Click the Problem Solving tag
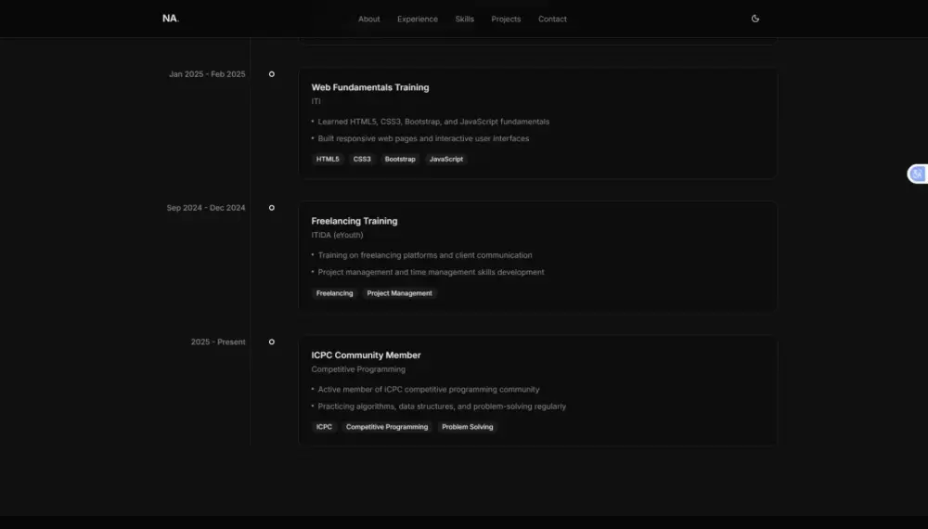The height and width of the screenshot is (529, 928). point(468,427)
